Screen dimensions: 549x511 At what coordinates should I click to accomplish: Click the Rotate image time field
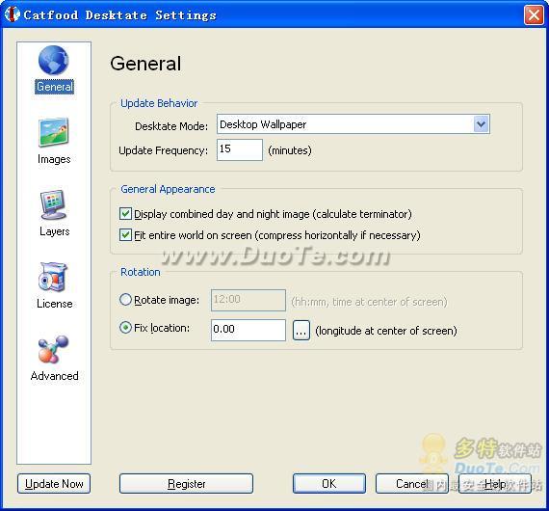click(248, 300)
